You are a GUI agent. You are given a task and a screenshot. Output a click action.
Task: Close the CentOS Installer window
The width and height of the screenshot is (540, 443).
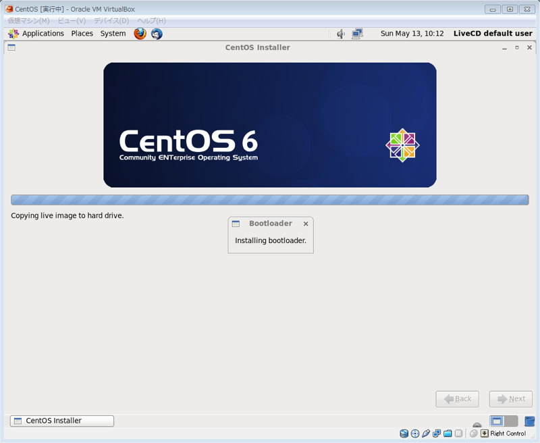pos(530,47)
